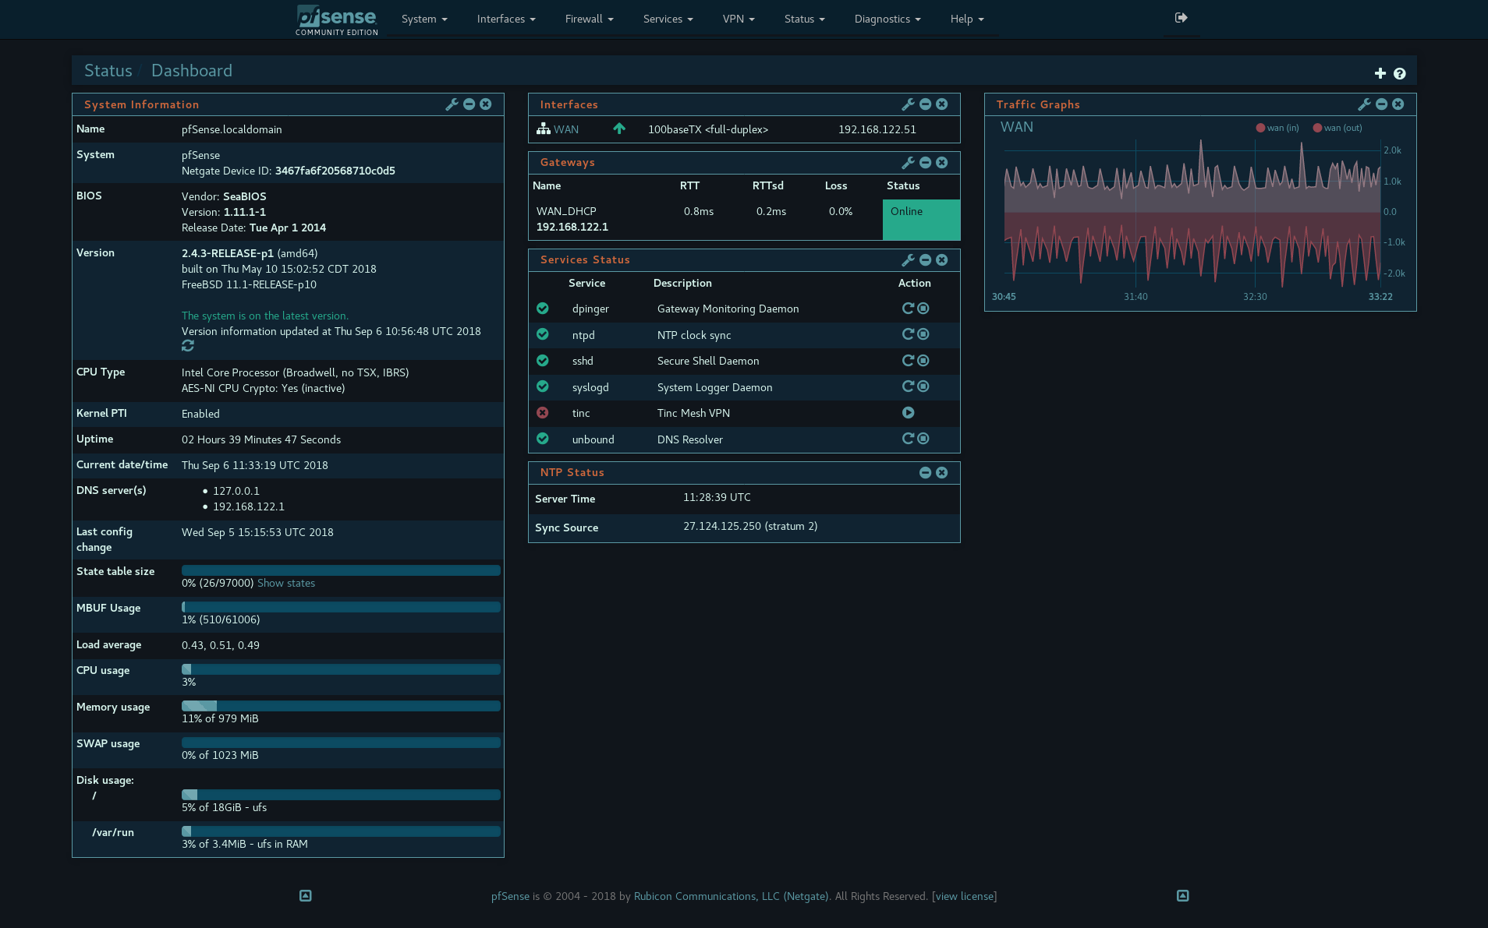Screen dimensions: 1488x928
Task: Open the System Information widget wrench settings
Action: pos(452,104)
